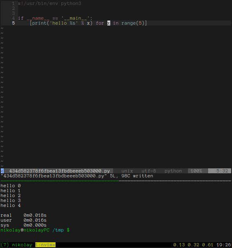The width and height of the screenshot is (232, 248).
Task: Select the '1:nvim*' tmux window tab
Action: click(x=45, y=245)
